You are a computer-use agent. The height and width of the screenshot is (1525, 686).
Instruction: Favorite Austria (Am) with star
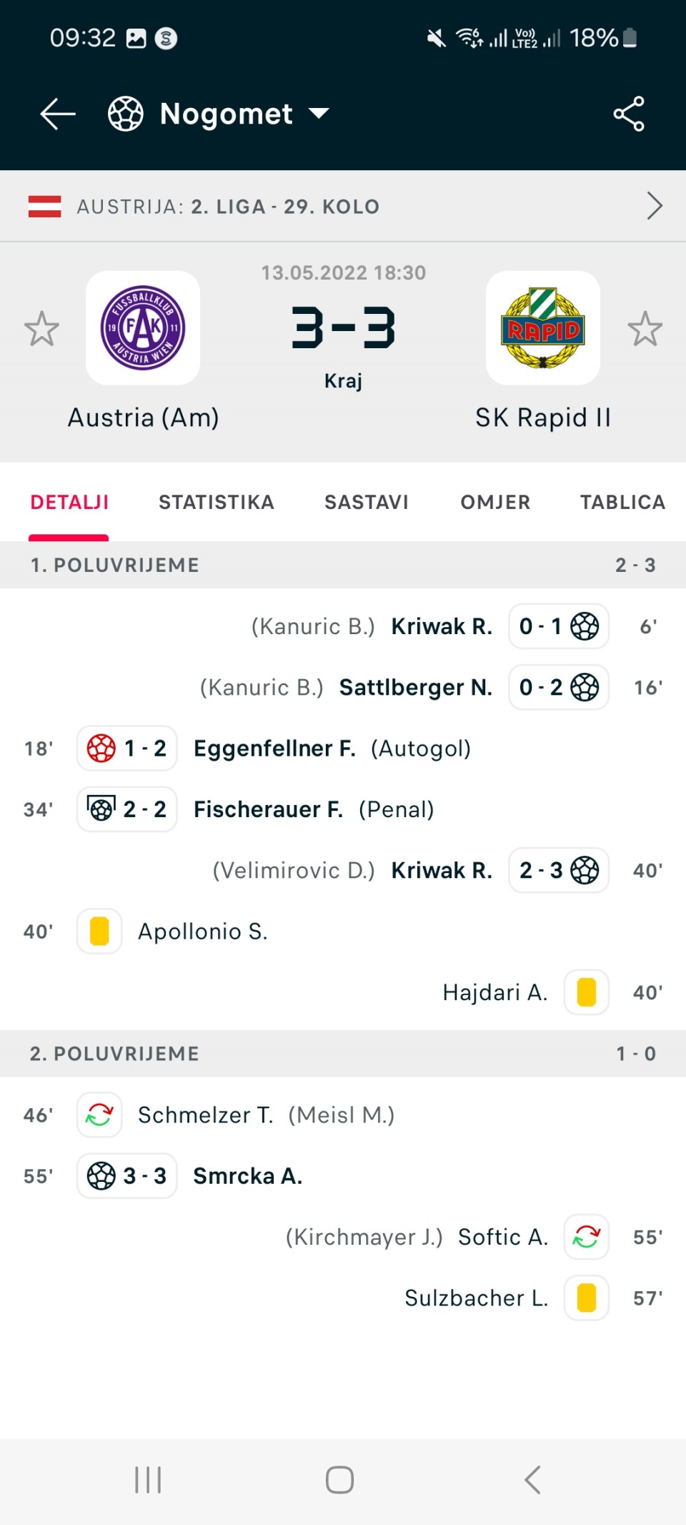tap(41, 329)
